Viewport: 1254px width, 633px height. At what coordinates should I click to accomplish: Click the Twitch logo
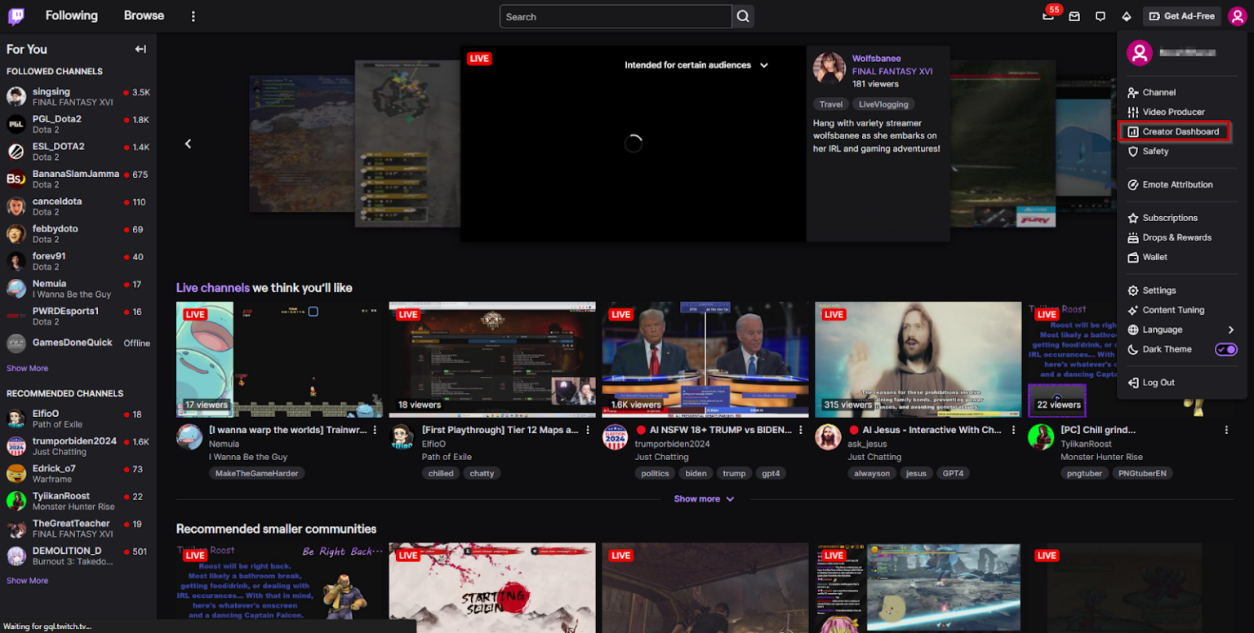[x=16, y=15]
